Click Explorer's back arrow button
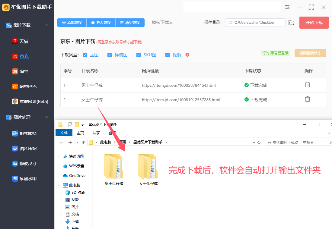 pos(61,143)
